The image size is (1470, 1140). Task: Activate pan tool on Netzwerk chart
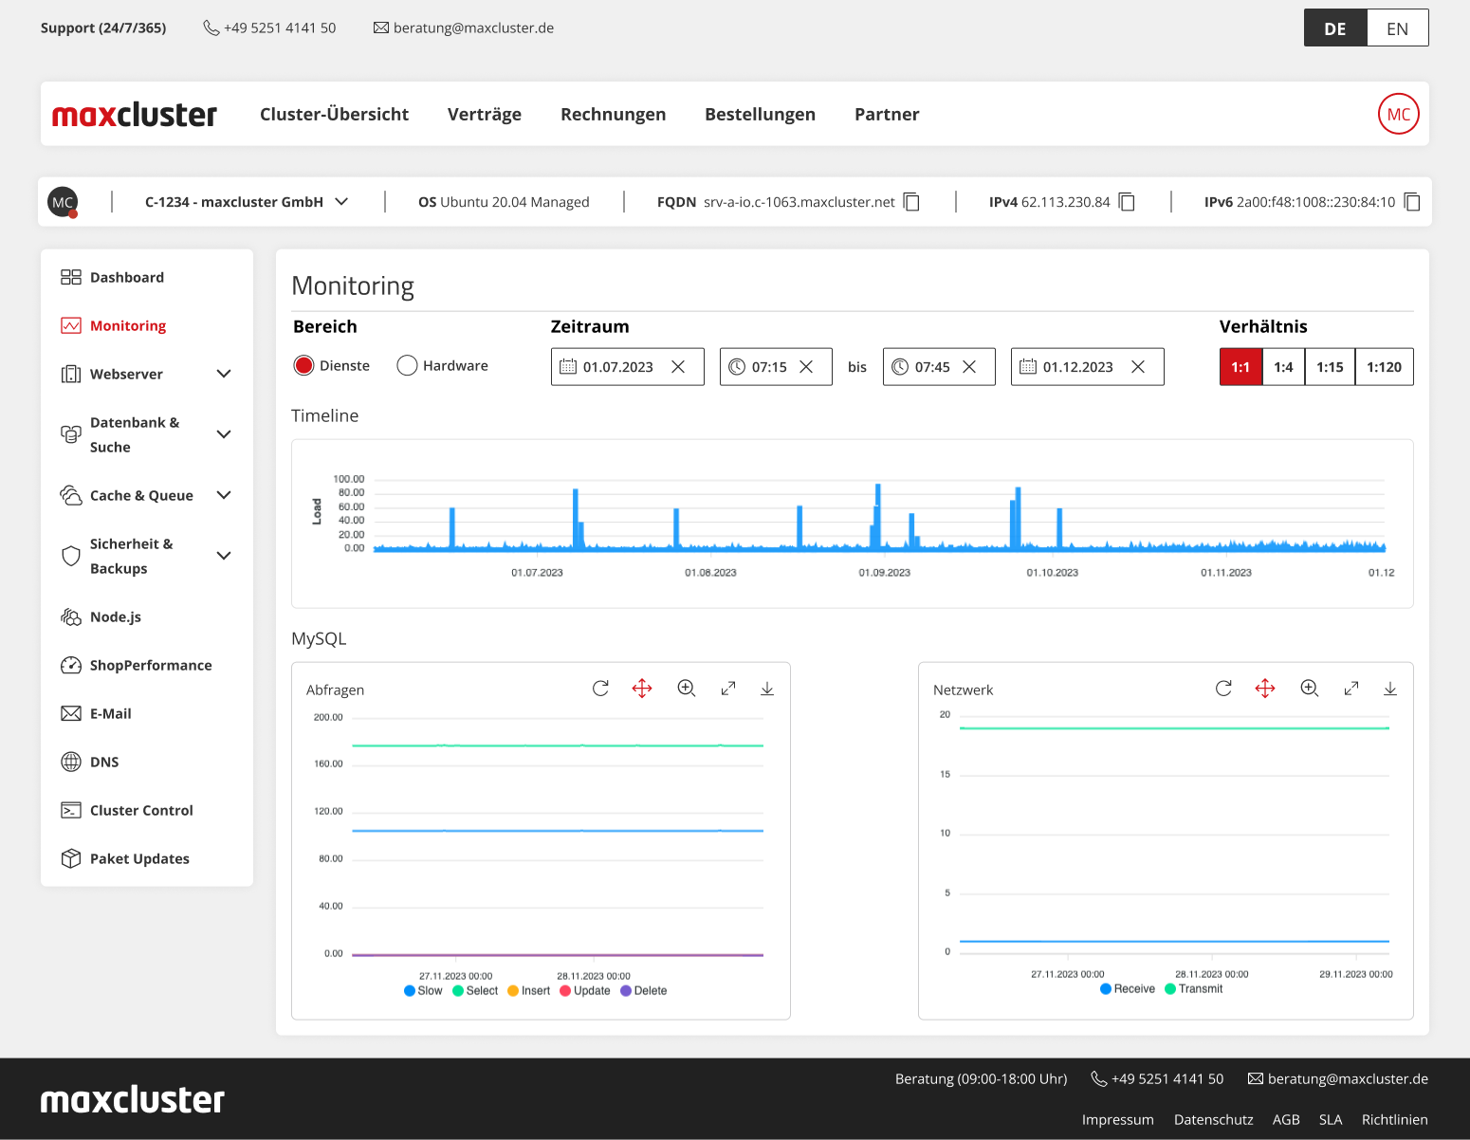click(1265, 689)
